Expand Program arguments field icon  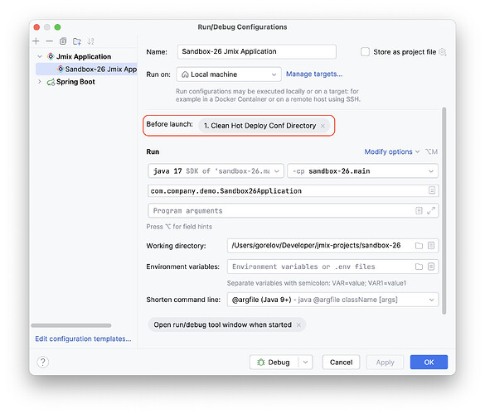click(x=431, y=211)
